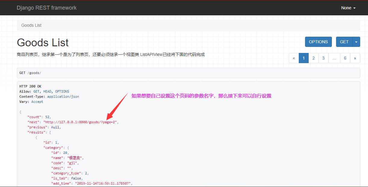Click the Chinese description under Goods List

(111, 55)
